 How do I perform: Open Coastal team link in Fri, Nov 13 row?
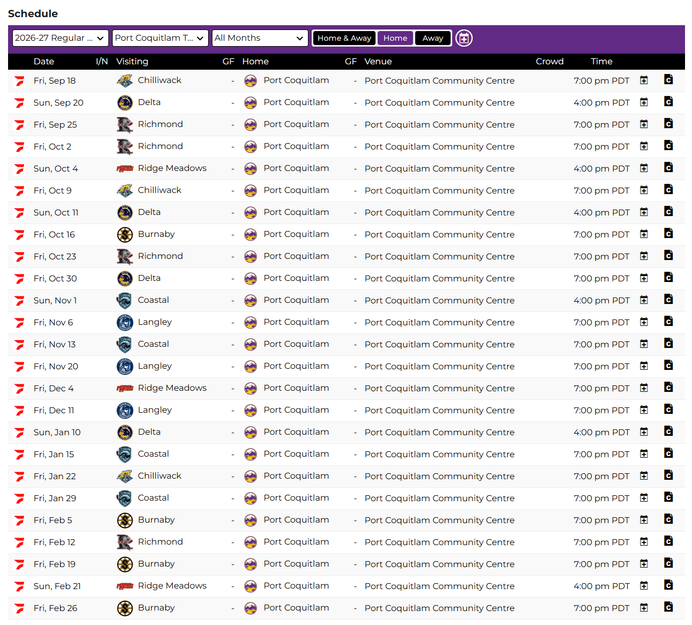click(x=153, y=344)
